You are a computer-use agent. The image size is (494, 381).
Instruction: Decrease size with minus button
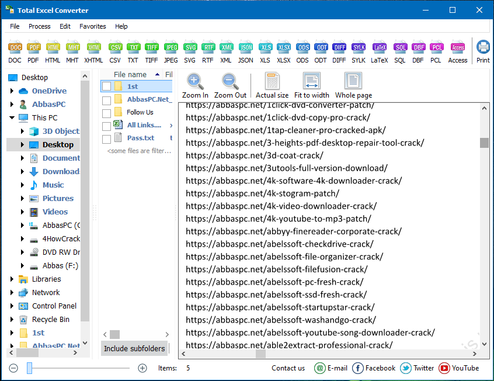tap(13, 368)
